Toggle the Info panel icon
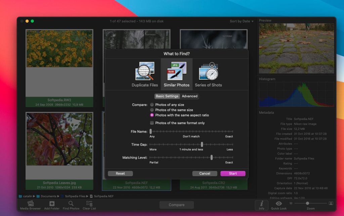The height and width of the screenshot is (216, 344). coord(261,204)
